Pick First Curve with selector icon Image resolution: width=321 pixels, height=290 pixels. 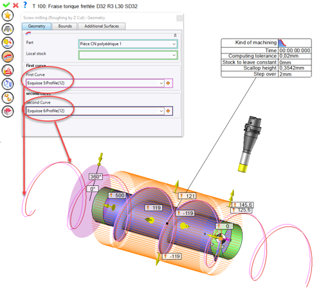point(169,83)
